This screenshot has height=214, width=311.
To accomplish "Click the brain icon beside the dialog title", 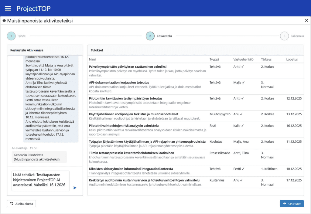I will coord(4,21).
